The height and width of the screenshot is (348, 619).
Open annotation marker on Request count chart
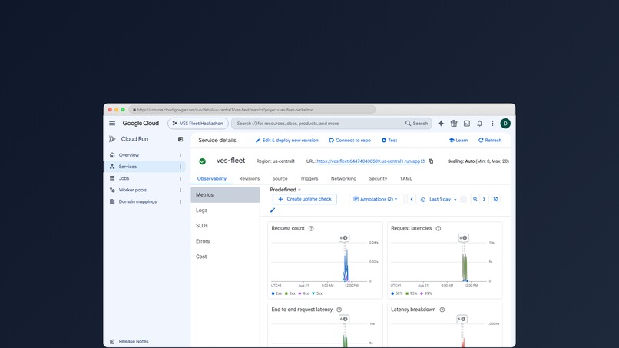[x=344, y=238]
